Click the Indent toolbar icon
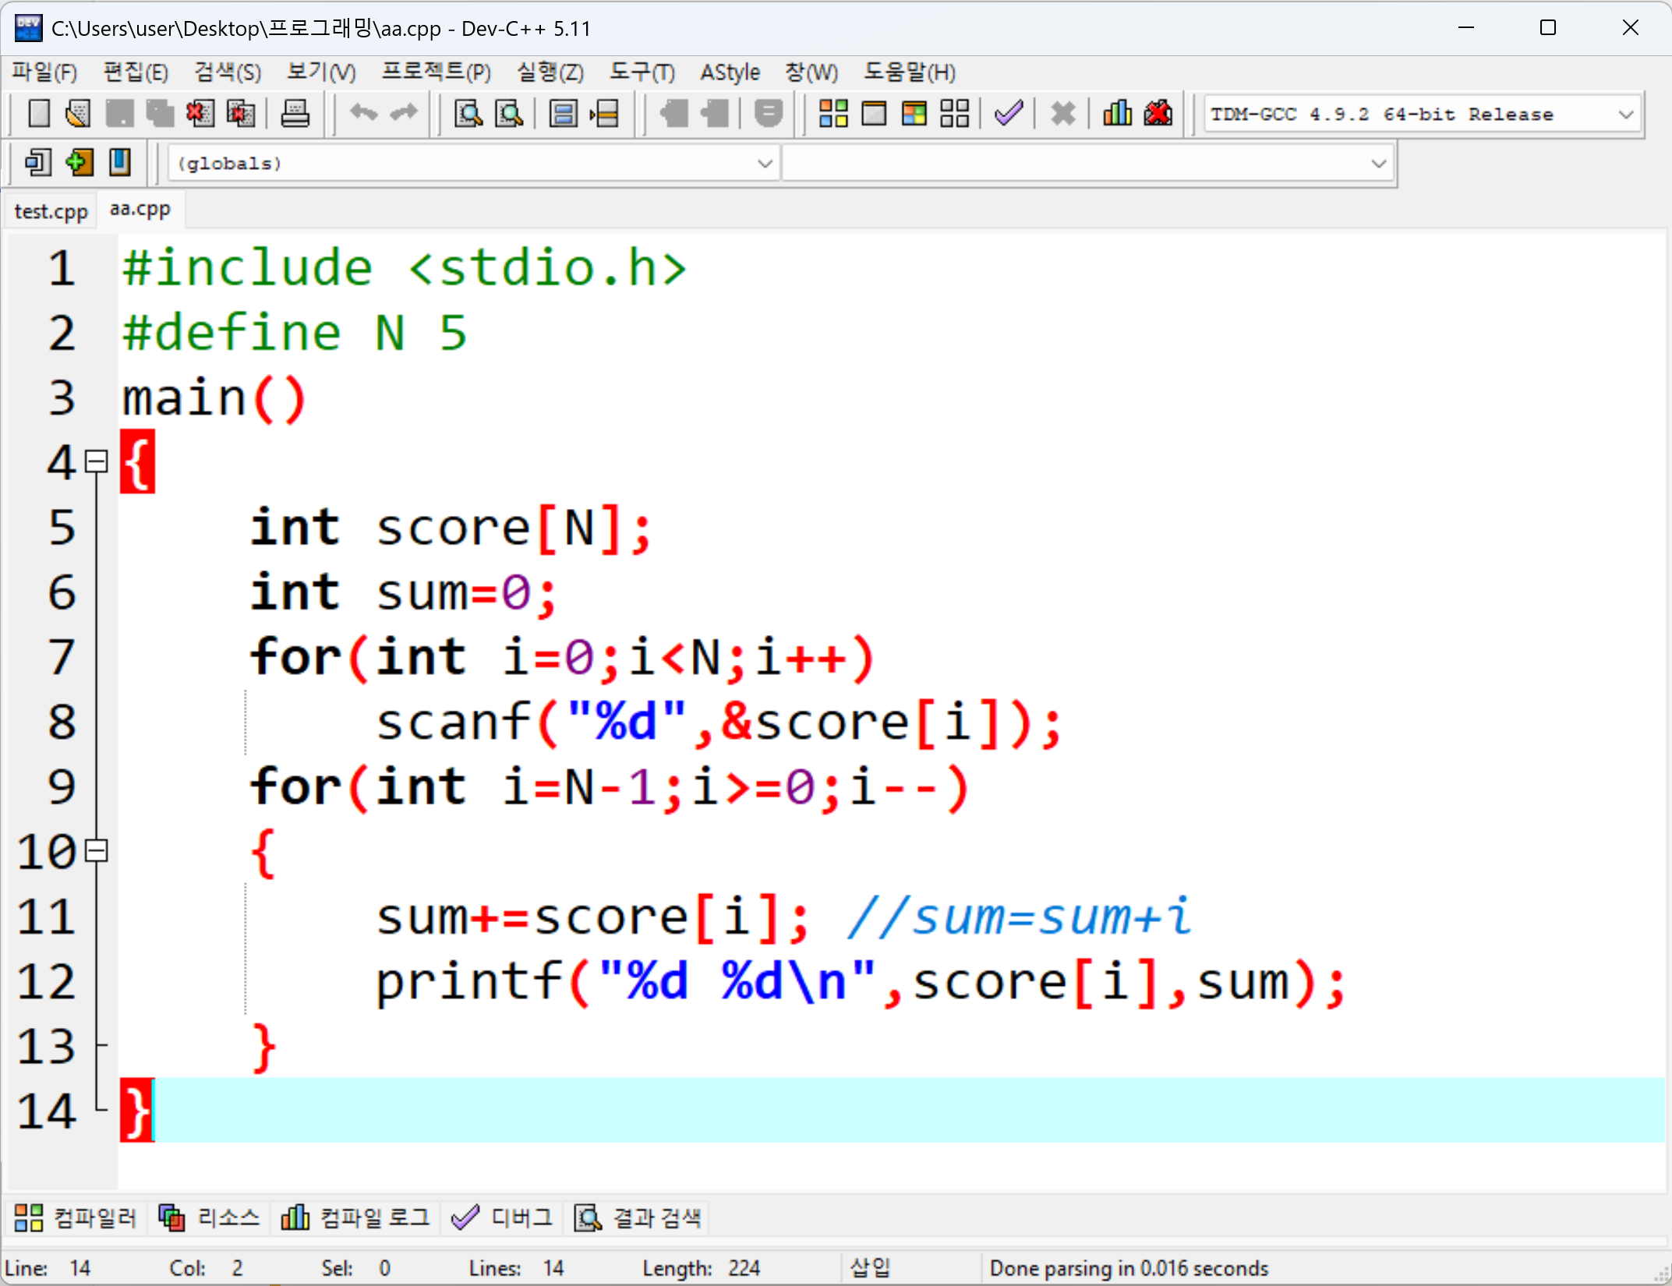 pyautogui.click(x=674, y=114)
